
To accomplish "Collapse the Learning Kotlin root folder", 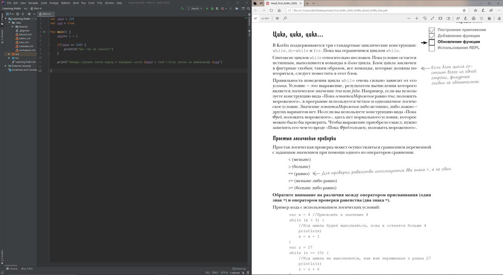I will coord(6,18).
